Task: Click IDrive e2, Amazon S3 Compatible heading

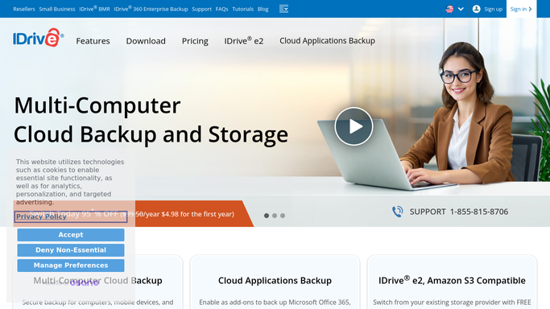Action: tap(452, 280)
